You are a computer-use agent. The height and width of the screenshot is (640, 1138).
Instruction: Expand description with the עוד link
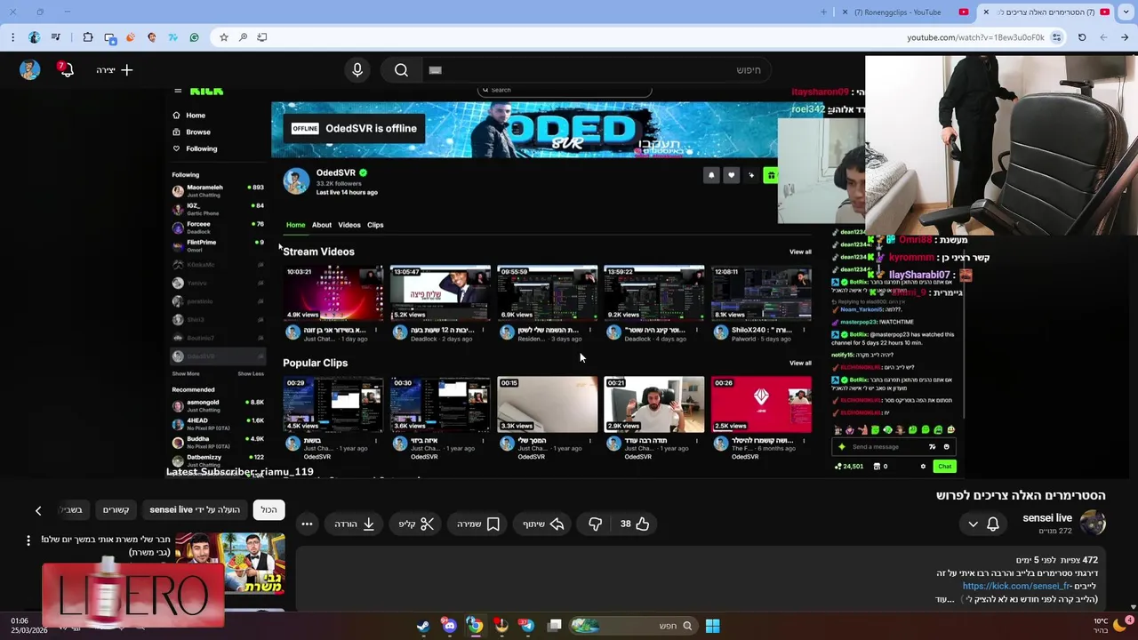pos(944,600)
